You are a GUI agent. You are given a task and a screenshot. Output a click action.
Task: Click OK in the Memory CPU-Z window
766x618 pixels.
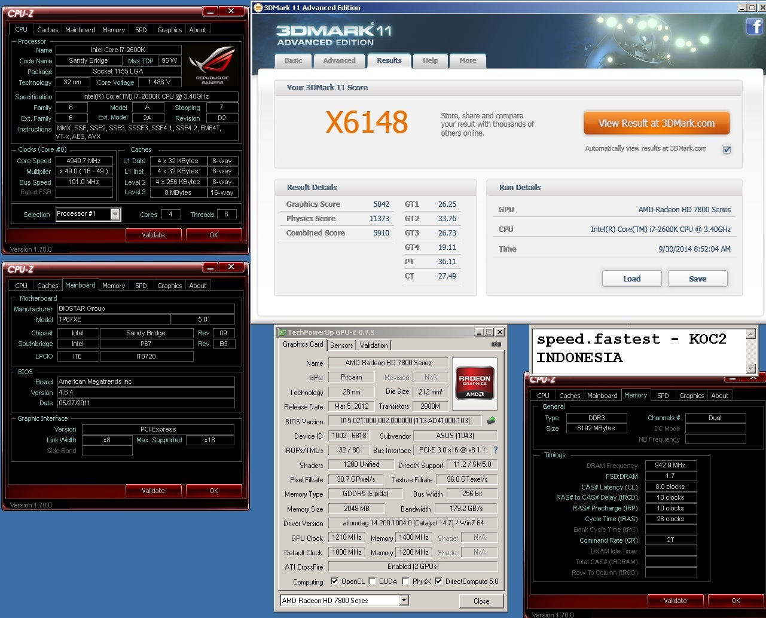[736, 601]
